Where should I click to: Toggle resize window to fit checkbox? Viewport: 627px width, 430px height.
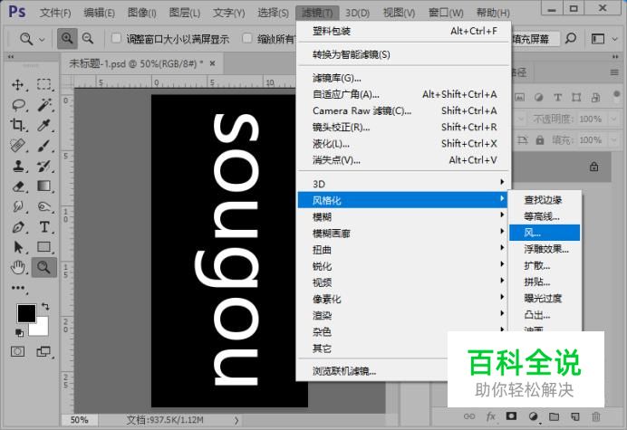point(116,38)
